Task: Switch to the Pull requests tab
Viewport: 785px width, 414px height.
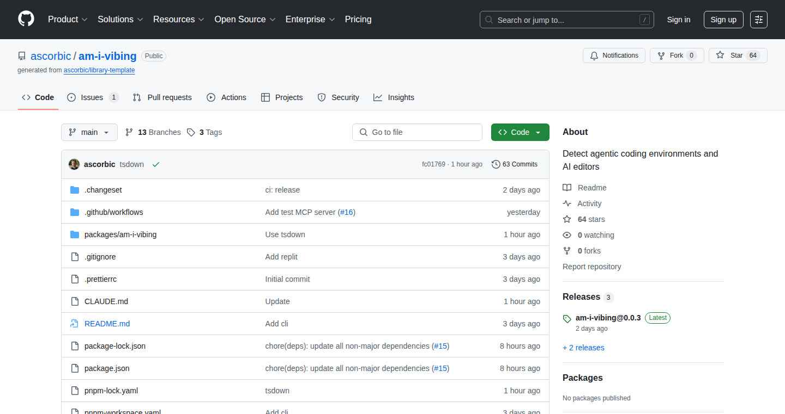Action: (x=162, y=97)
